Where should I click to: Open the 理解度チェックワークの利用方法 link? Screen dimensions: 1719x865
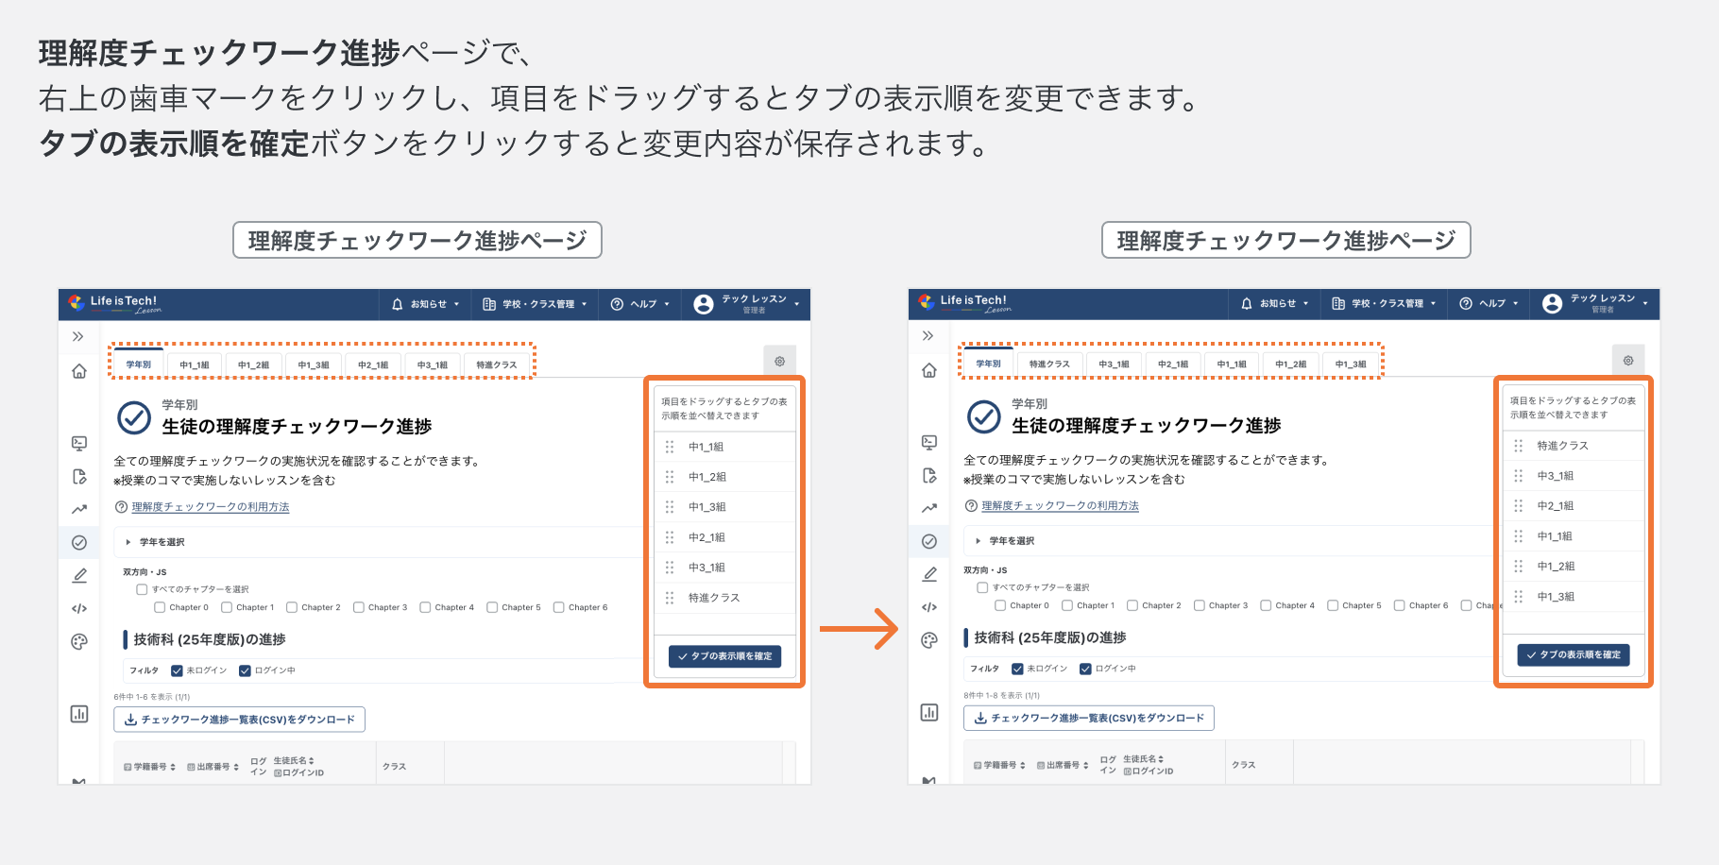click(x=209, y=506)
